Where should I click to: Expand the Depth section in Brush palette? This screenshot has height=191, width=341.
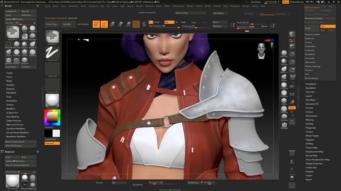[9, 81]
